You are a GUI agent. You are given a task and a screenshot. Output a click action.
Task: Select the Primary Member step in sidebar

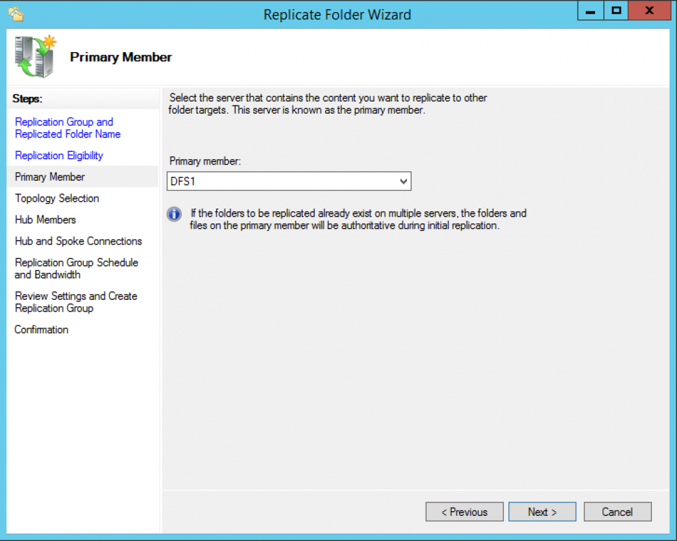(x=50, y=177)
